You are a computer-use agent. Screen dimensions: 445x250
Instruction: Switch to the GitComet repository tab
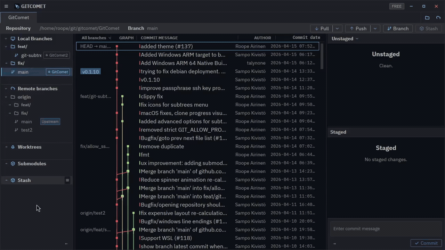[19, 17]
